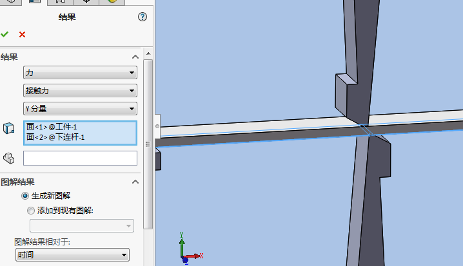Click the coordinate triad in the viewport
The height and width of the screenshot is (266, 463).
click(x=190, y=249)
